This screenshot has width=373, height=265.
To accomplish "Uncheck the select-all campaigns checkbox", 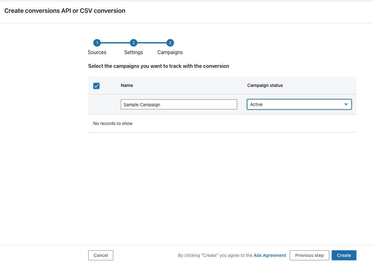I will click(x=96, y=86).
